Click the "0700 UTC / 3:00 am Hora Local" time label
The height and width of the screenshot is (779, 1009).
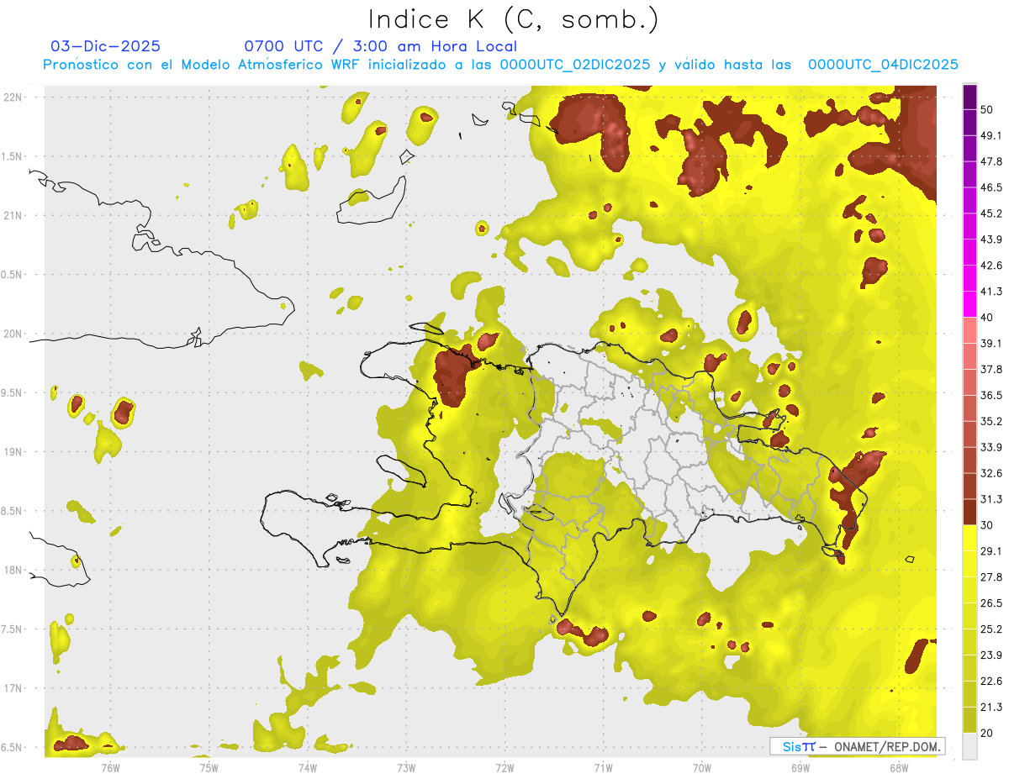coord(380,46)
